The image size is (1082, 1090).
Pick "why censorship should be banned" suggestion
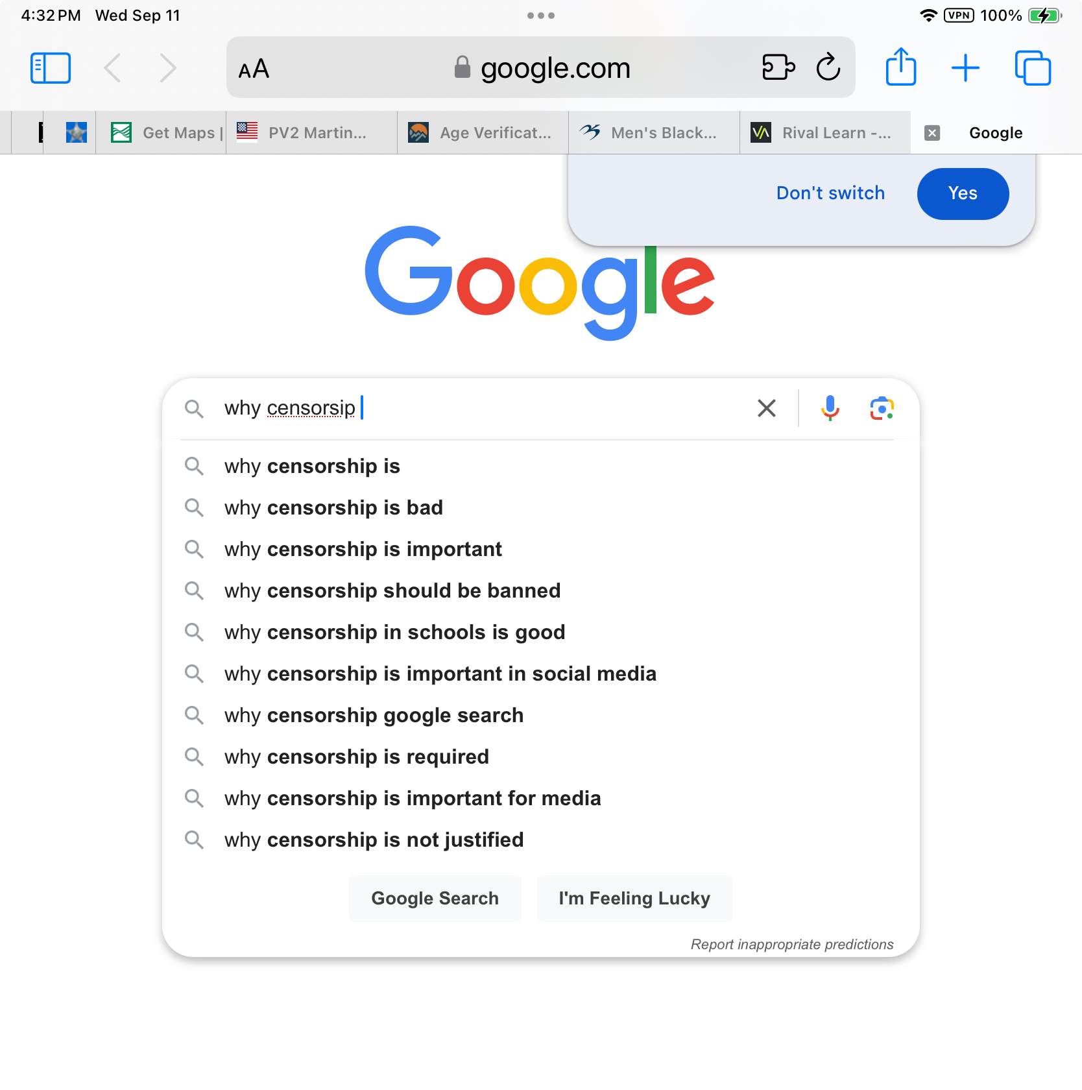click(392, 590)
